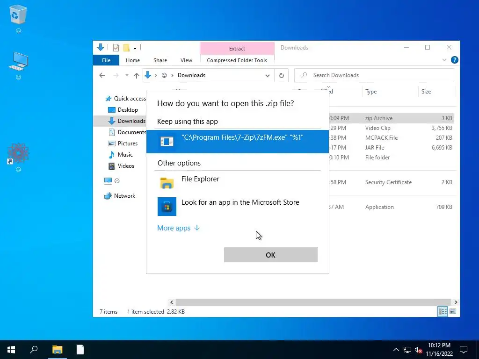The image size is (479, 359).
Task: Confirm with the OK button
Action: [271, 255]
